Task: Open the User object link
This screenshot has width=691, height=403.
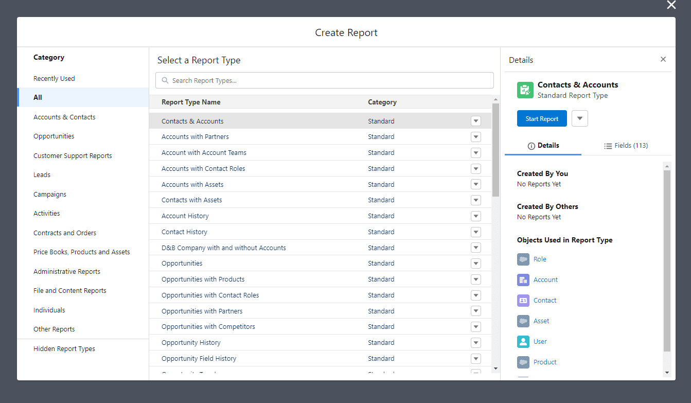Action: (x=540, y=342)
